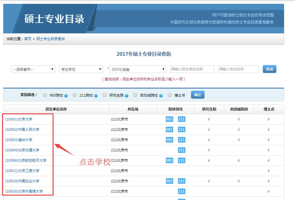This screenshot has height=200, width=295.
Task: Click the 确定 filter confirm button
Action: point(198,95)
